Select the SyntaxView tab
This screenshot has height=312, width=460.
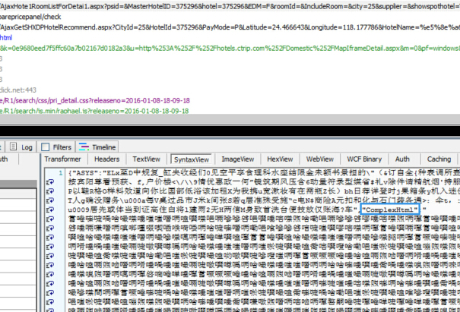[x=192, y=159]
